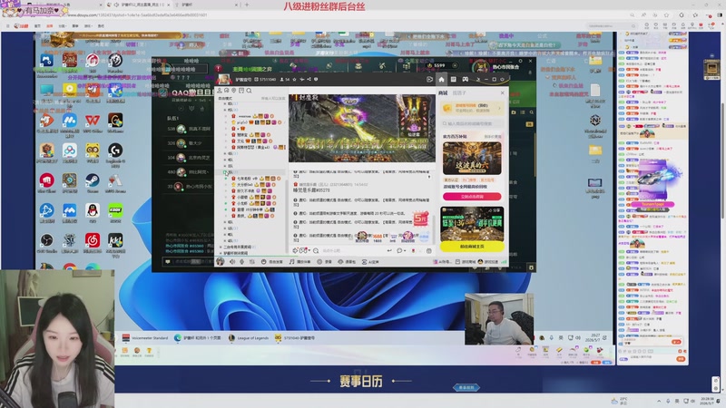Image resolution: width=726 pixels, height=408 pixels.
Task: Toggle the mixer icon beside the bottom bar microphone
Action: click(252, 262)
